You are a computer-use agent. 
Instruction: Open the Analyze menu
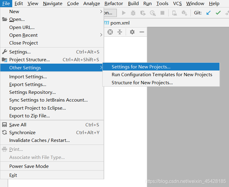tap(92, 4)
